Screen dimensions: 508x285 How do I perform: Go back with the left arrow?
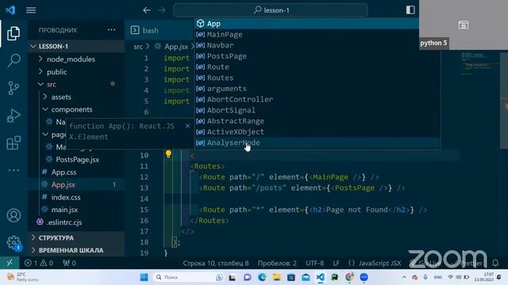(147, 10)
